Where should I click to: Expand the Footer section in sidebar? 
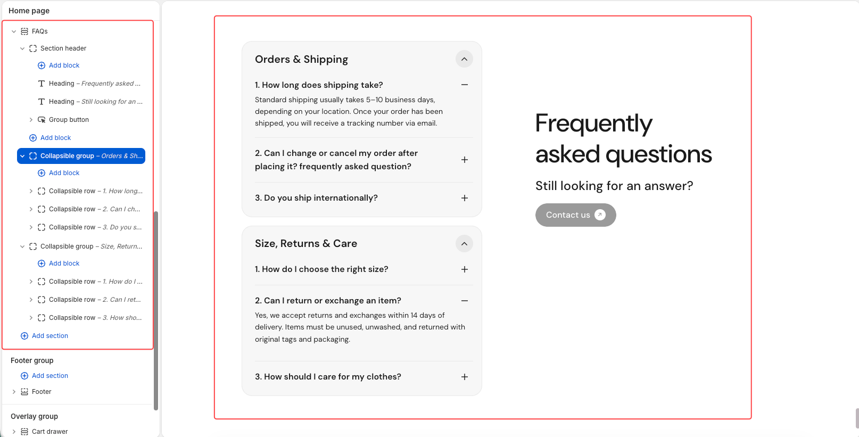[x=14, y=392]
